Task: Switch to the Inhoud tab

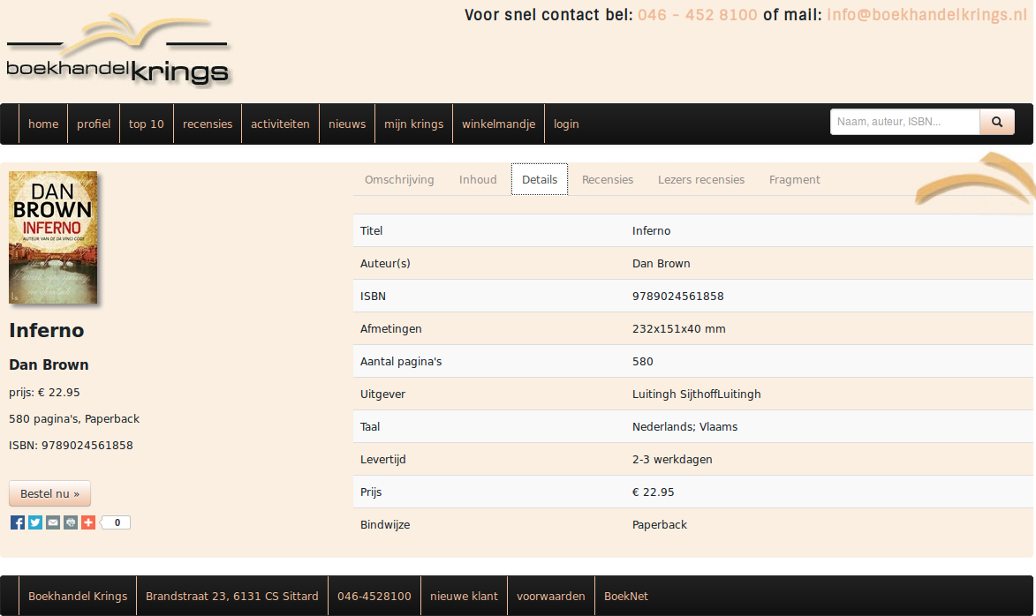Action: pyautogui.click(x=478, y=179)
